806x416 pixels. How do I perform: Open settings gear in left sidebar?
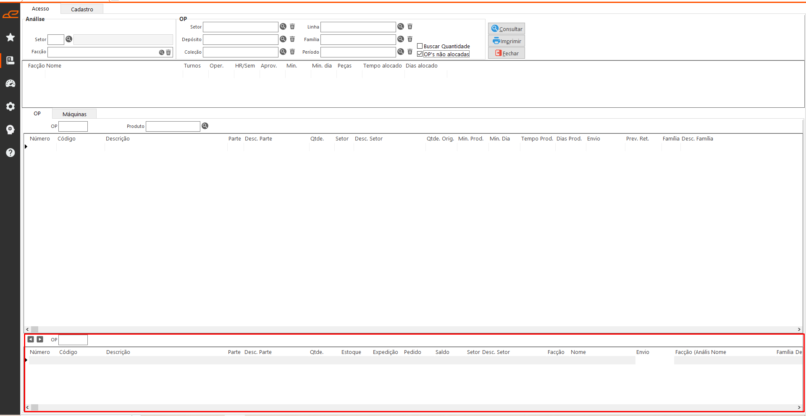(11, 107)
